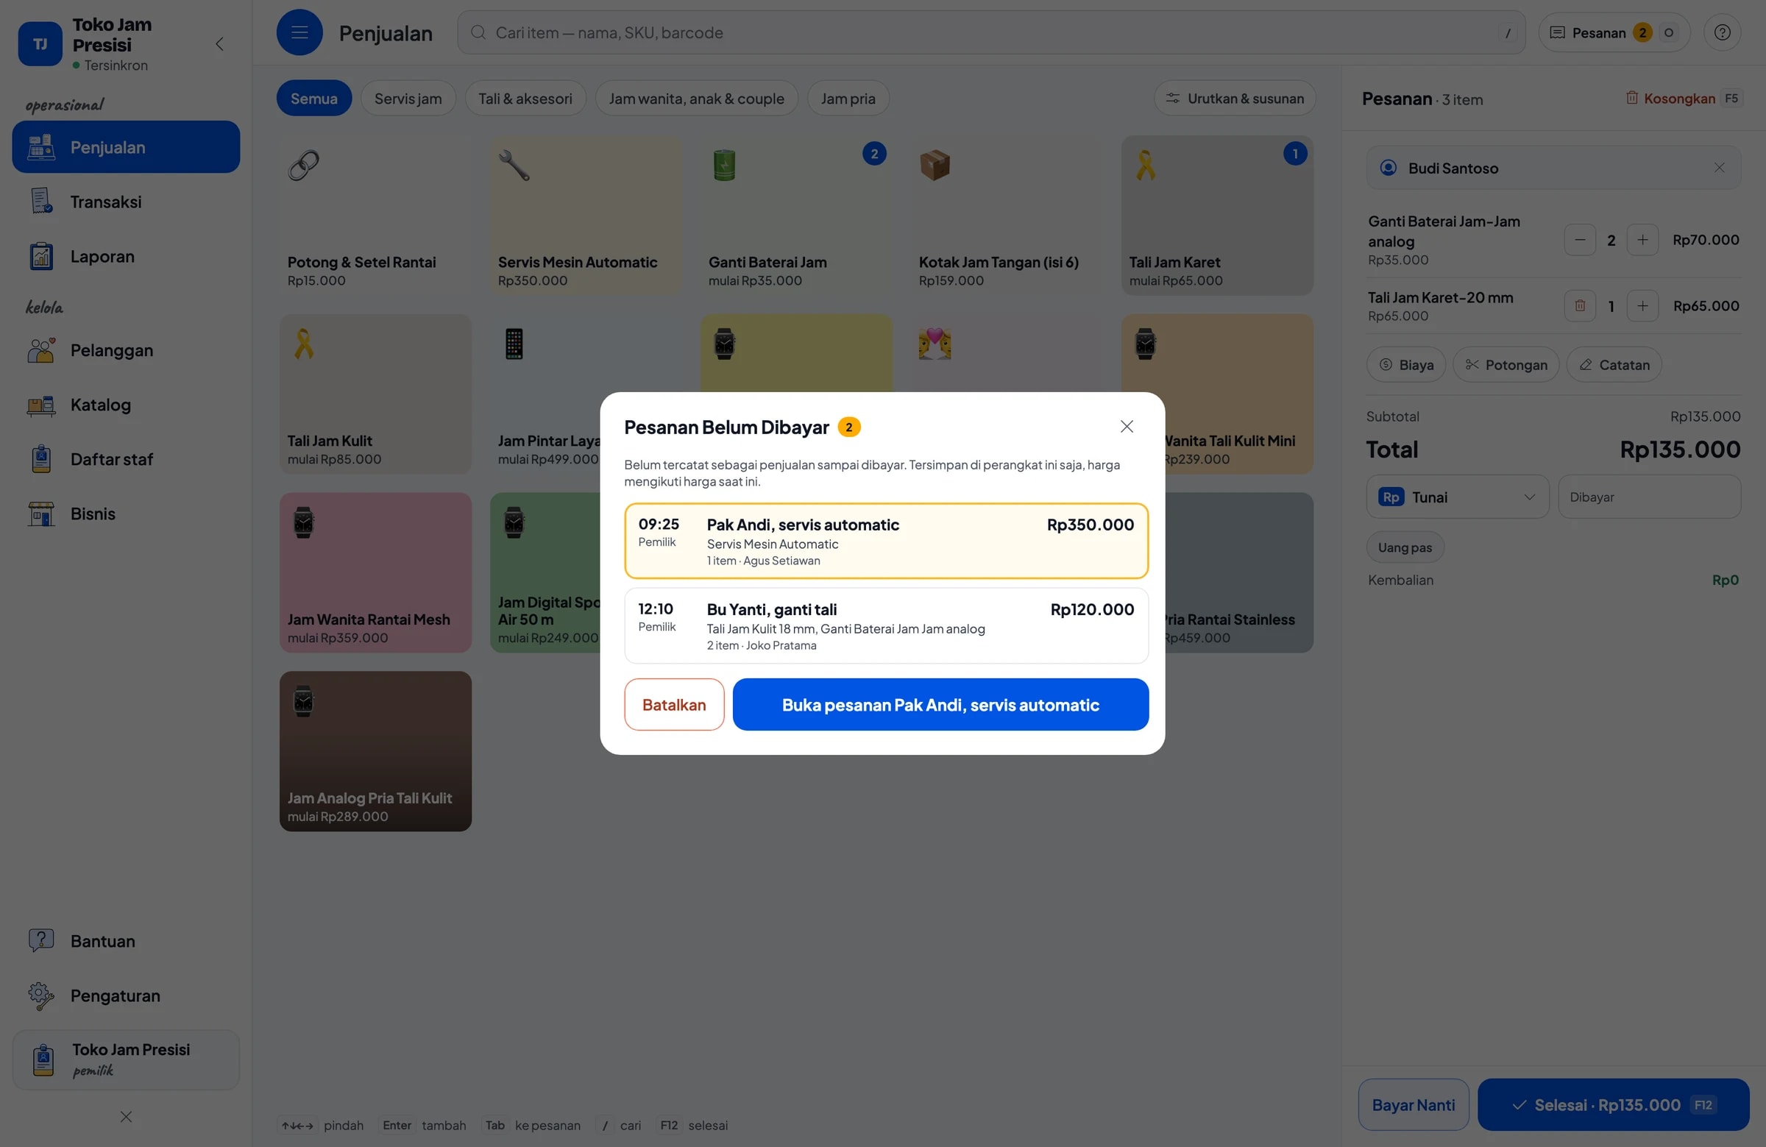Click the Uang pas button
Viewport: 1766px width, 1147px height.
[1405, 547]
